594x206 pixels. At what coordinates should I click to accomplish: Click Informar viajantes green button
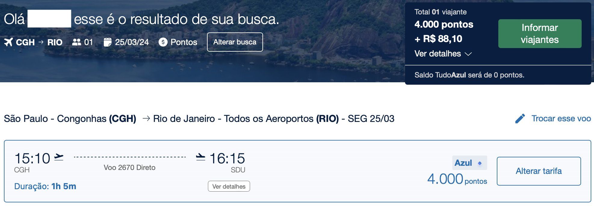(540, 34)
